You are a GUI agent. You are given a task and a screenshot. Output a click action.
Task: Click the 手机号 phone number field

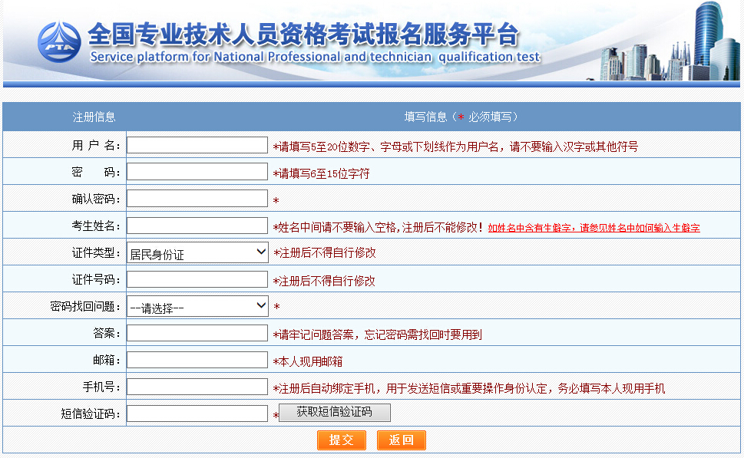click(197, 387)
